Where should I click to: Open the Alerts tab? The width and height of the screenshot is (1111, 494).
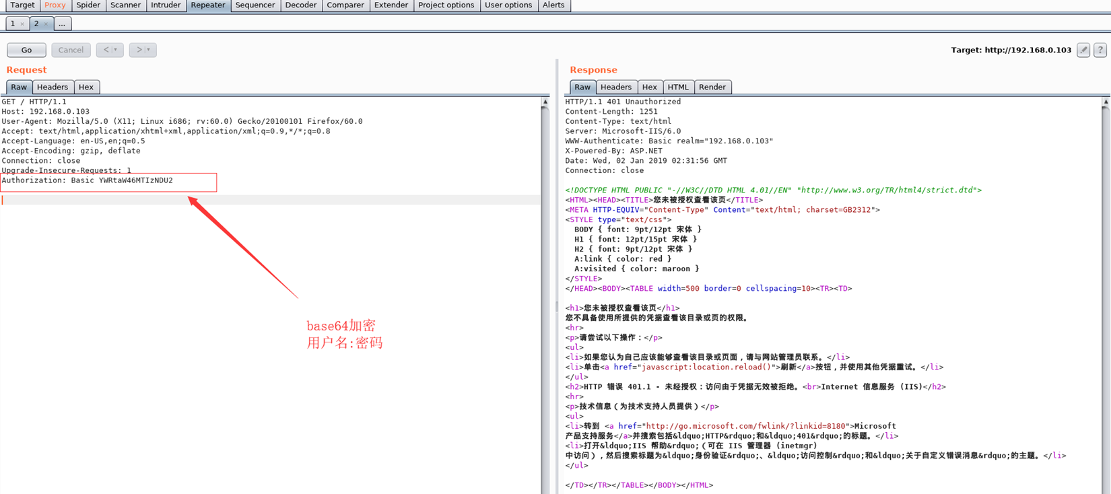pyautogui.click(x=553, y=5)
